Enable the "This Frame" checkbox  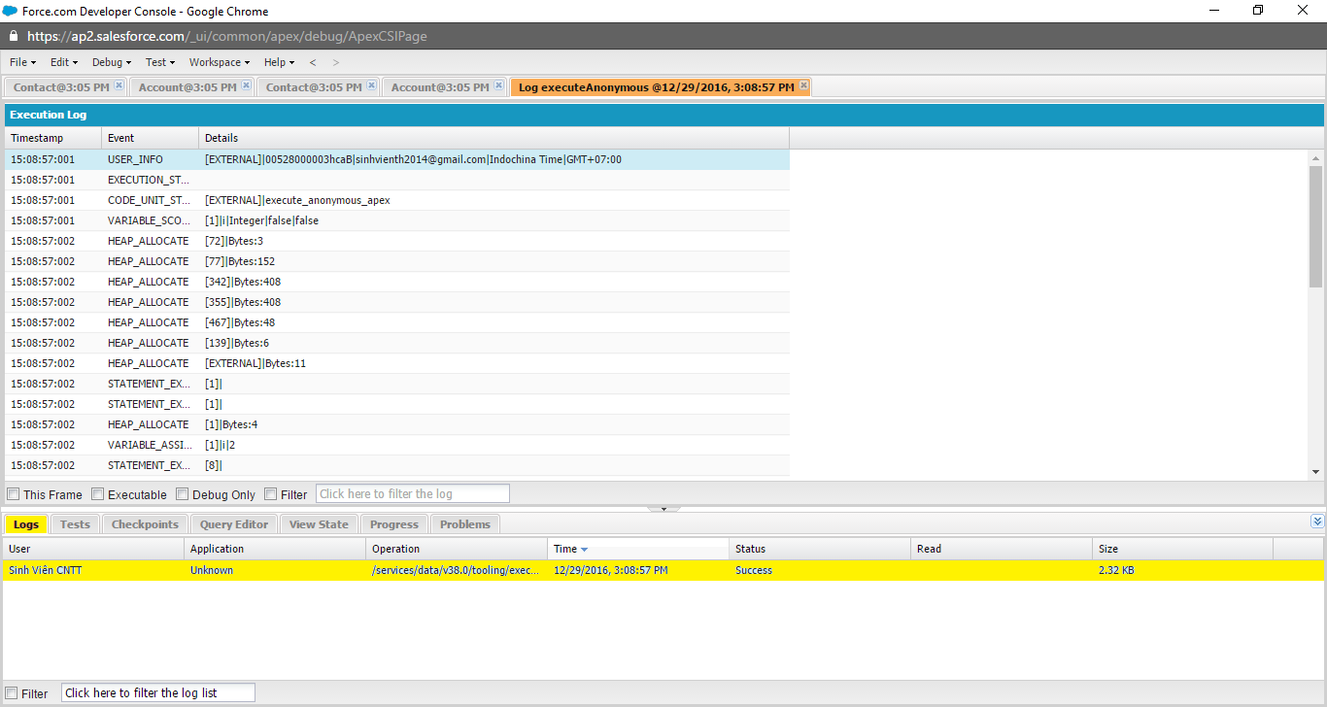pos(13,493)
